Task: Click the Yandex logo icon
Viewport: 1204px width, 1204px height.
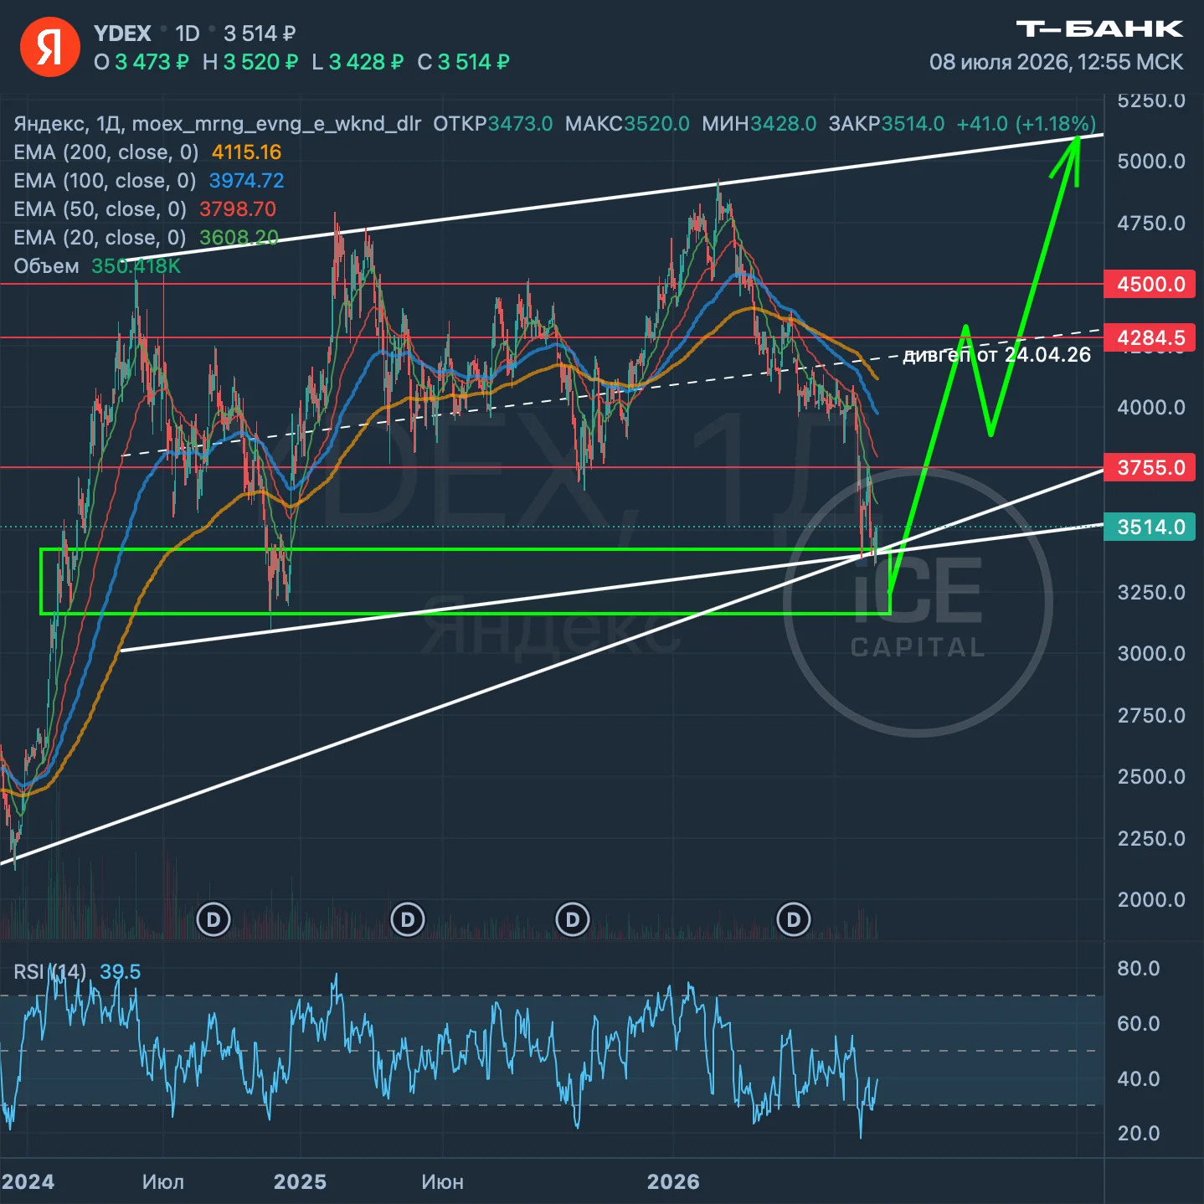Action: pyautogui.click(x=49, y=47)
